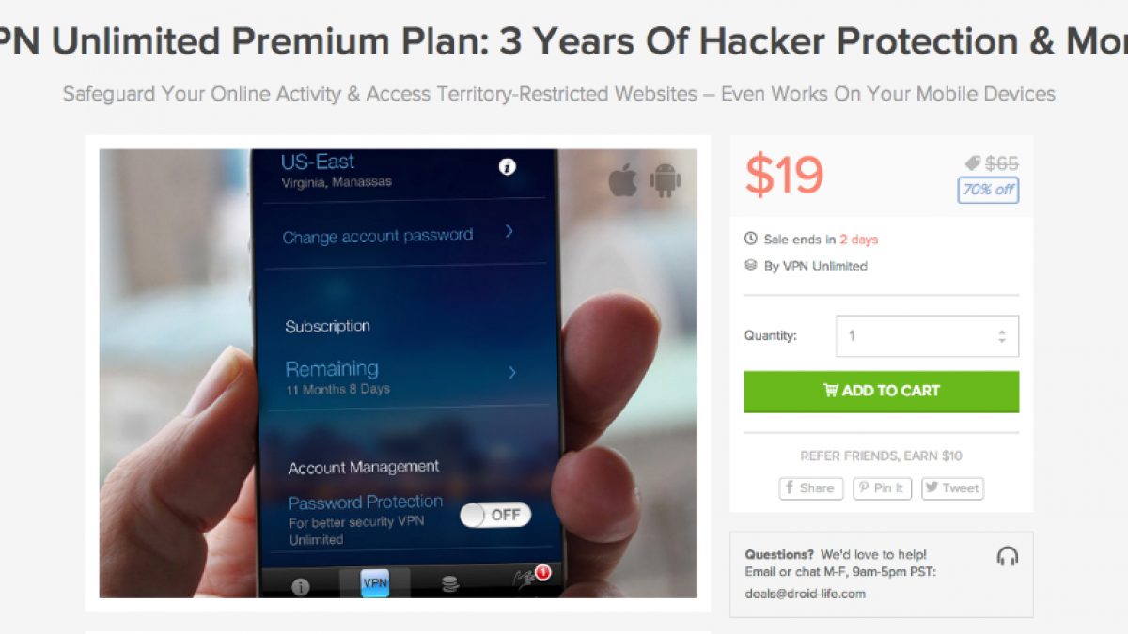
Task: Click the headphones support icon
Action: [1007, 556]
